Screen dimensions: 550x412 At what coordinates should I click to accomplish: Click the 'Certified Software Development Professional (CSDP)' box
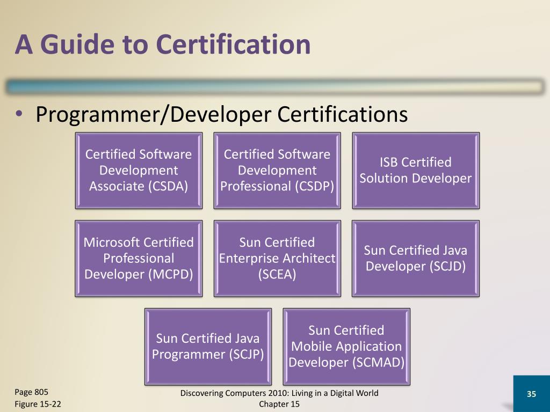[x=277, y=171]
